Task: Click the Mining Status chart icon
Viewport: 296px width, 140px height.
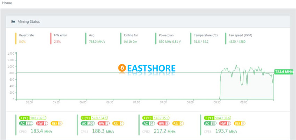Action: [x=13, y=22]
